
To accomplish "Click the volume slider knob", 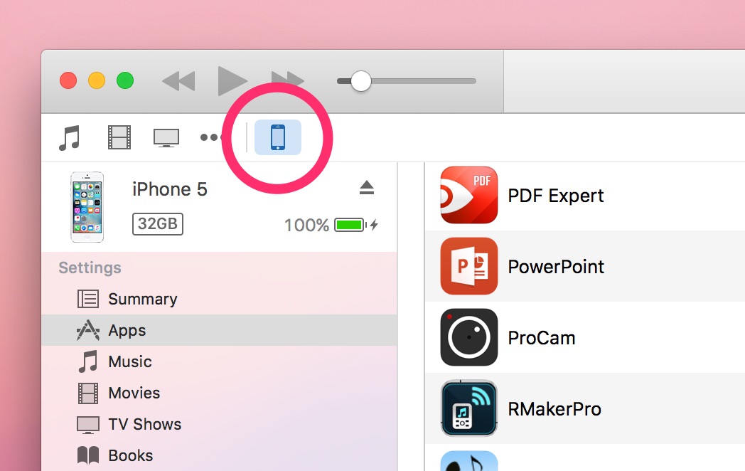I will 361,81.
